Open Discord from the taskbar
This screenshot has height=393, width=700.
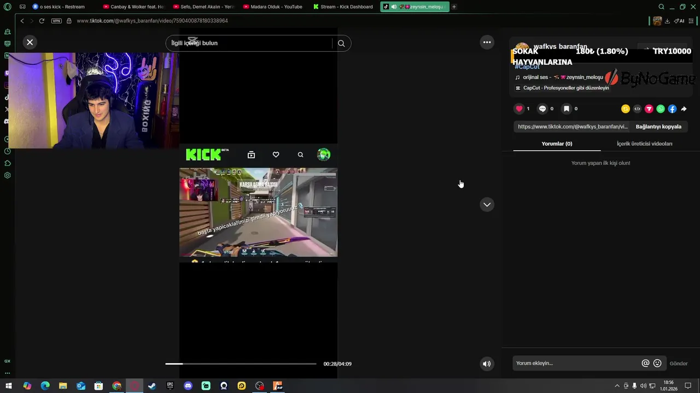[188, 386]
